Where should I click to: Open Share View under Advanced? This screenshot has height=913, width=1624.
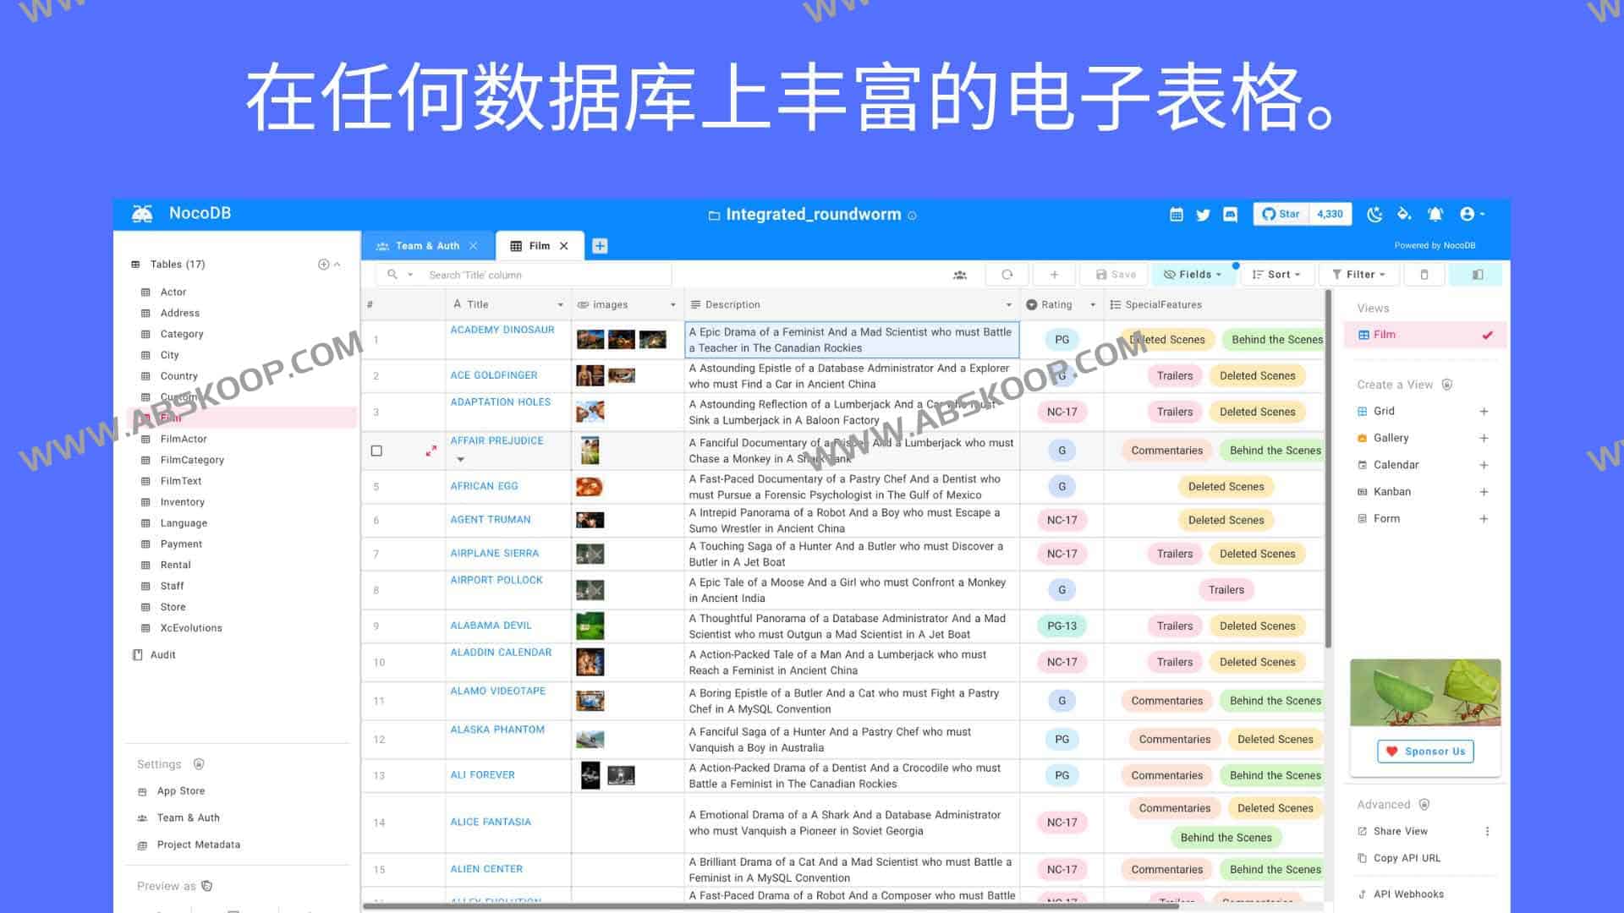pyautogui.click(x=1400, y=831)
